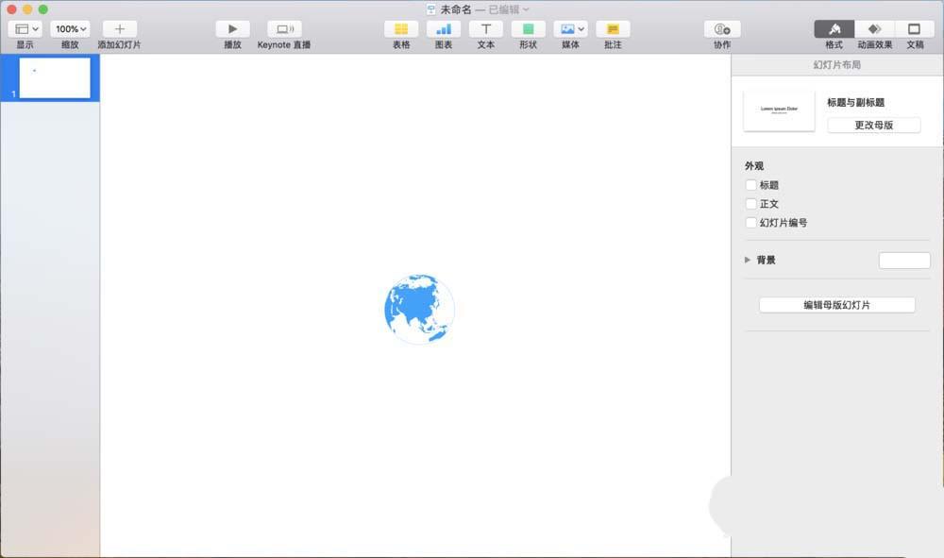Viewport: 944px width, 558px height.
Task: Enable the 标题 checkbox
Action: (750, 185)
